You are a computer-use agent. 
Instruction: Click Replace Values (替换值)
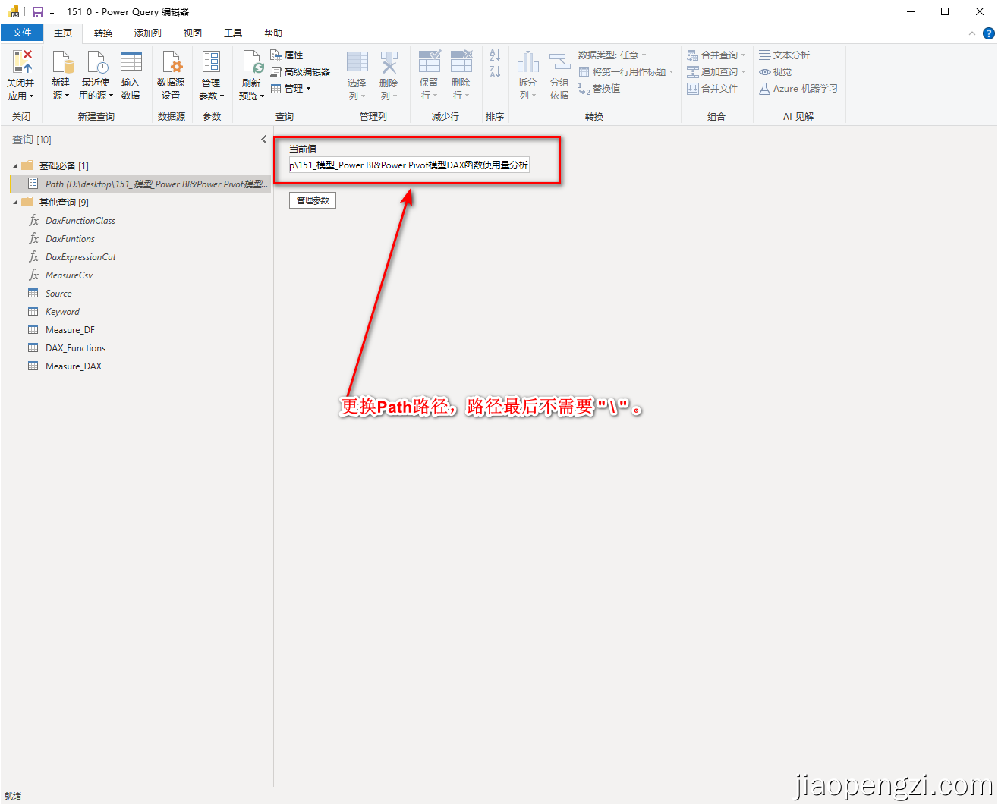click(x=600, y=89)
